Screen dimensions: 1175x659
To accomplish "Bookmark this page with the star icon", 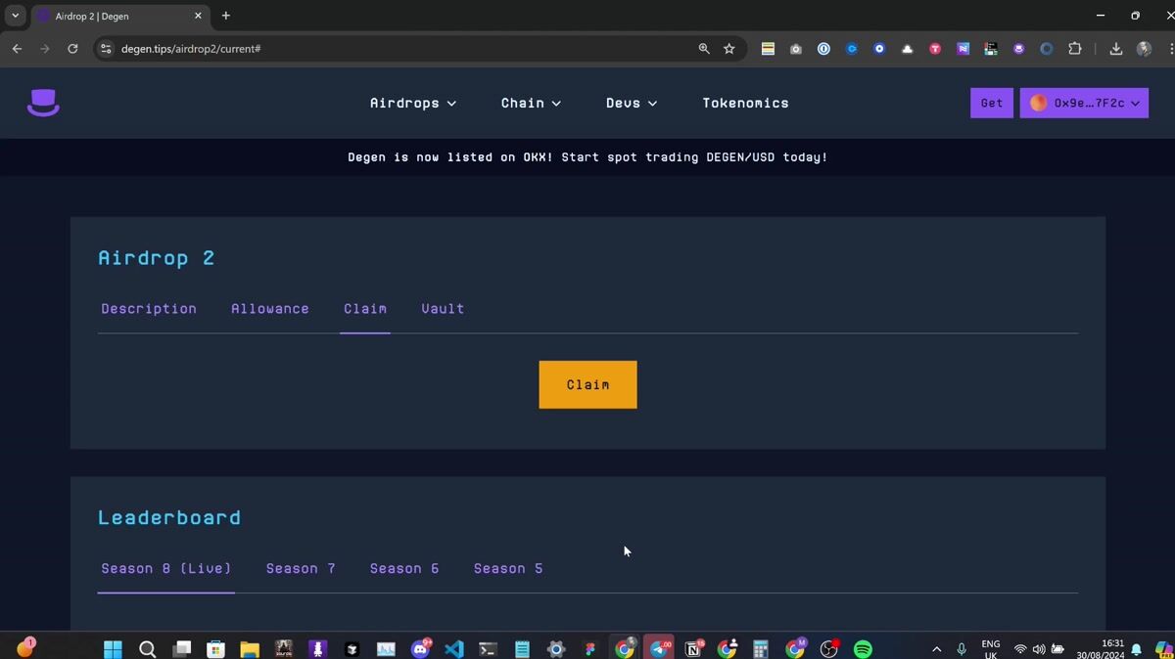I will pyautogui.click(x=728, y=49).
